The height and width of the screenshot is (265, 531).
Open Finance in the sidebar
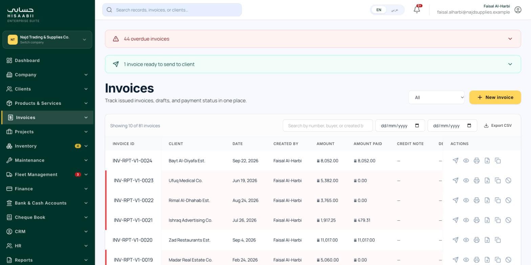pos(47,189)
